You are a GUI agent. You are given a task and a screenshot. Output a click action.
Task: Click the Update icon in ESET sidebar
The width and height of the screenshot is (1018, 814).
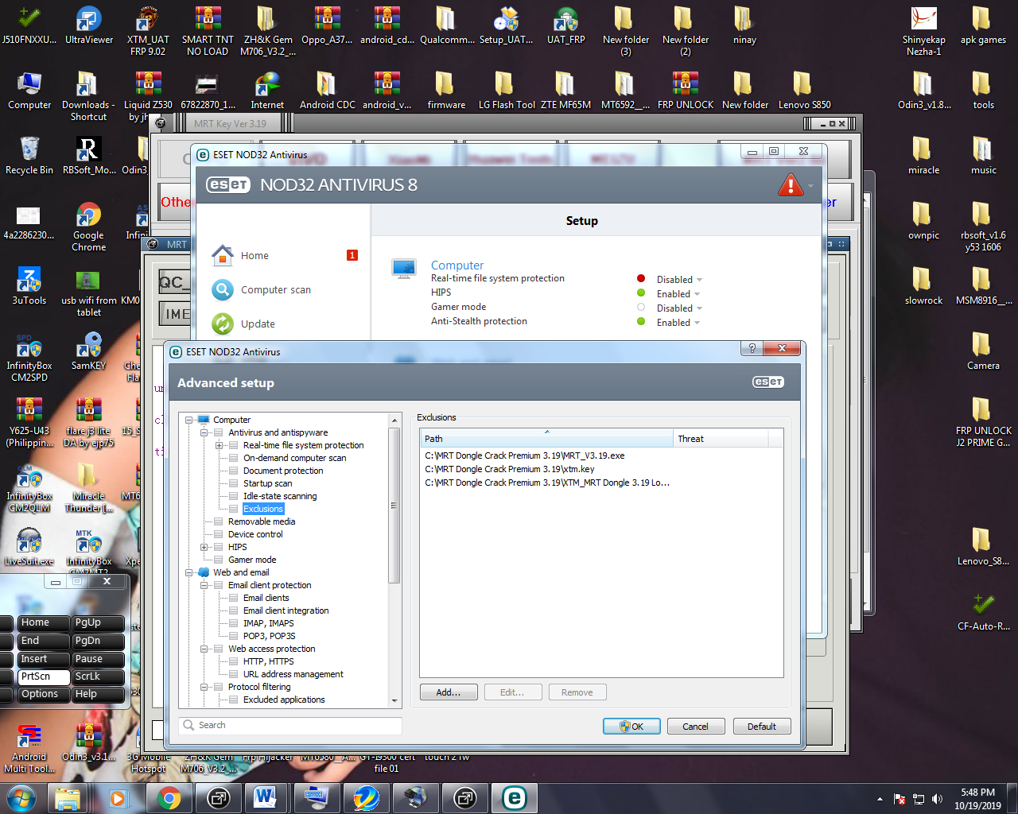223,324
